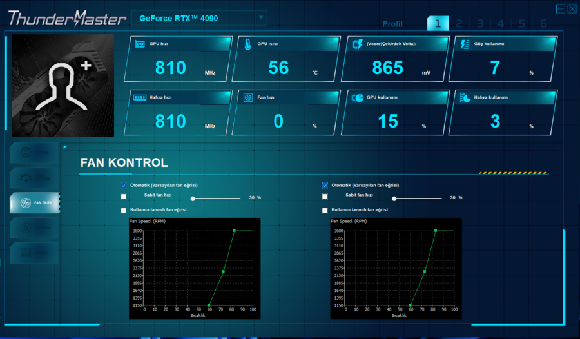Viewport: 580px width, 339px height.
Task: Enable left fan Kullanıcı tanımlı fan eğrisi
Action: point(124,210)
